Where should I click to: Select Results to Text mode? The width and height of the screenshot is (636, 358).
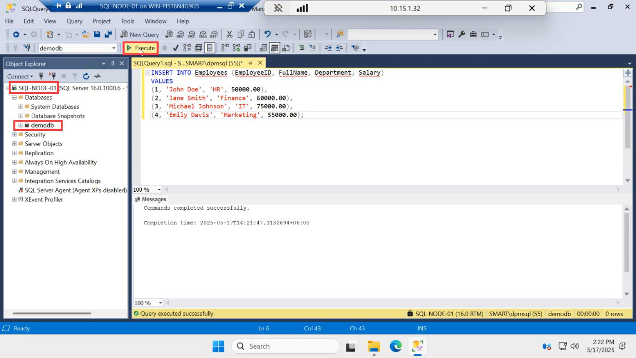(263, 48)
